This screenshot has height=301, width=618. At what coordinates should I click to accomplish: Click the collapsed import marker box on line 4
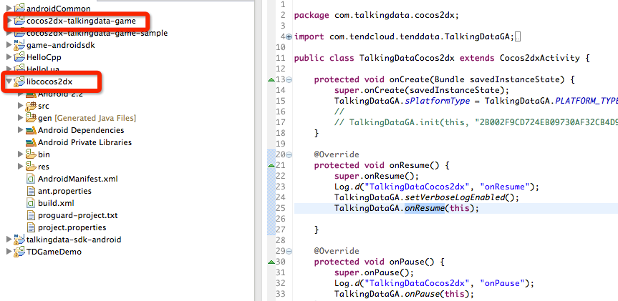point(518,37)
